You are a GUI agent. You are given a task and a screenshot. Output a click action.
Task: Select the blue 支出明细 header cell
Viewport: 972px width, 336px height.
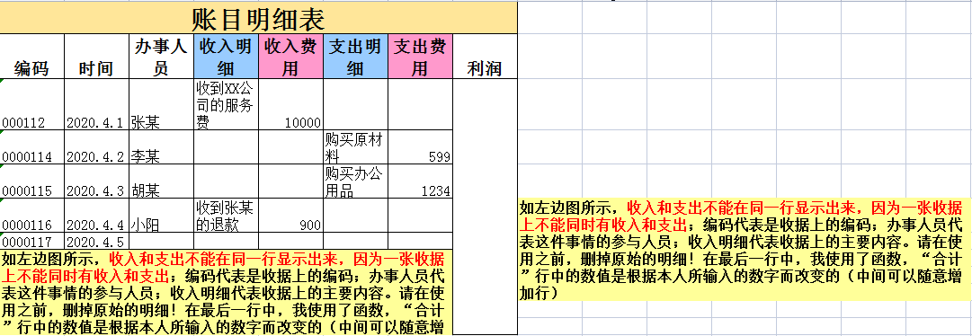click(356, 57)
